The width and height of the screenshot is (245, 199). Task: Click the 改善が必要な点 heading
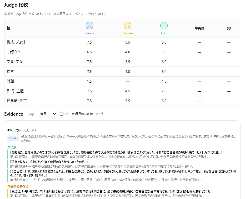[18, 186]
